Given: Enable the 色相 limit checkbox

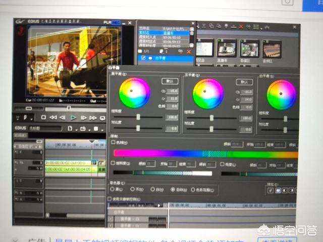Looking at the screenshot, I should (113, 142).
